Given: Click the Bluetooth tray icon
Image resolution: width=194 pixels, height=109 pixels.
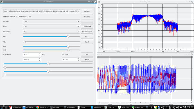Looking at the screenshot, I should tap(152, 107).
